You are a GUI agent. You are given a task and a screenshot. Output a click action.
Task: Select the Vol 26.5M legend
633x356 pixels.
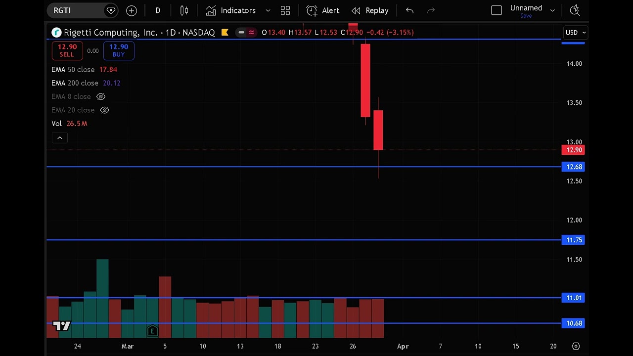click(x=69, y=124)
